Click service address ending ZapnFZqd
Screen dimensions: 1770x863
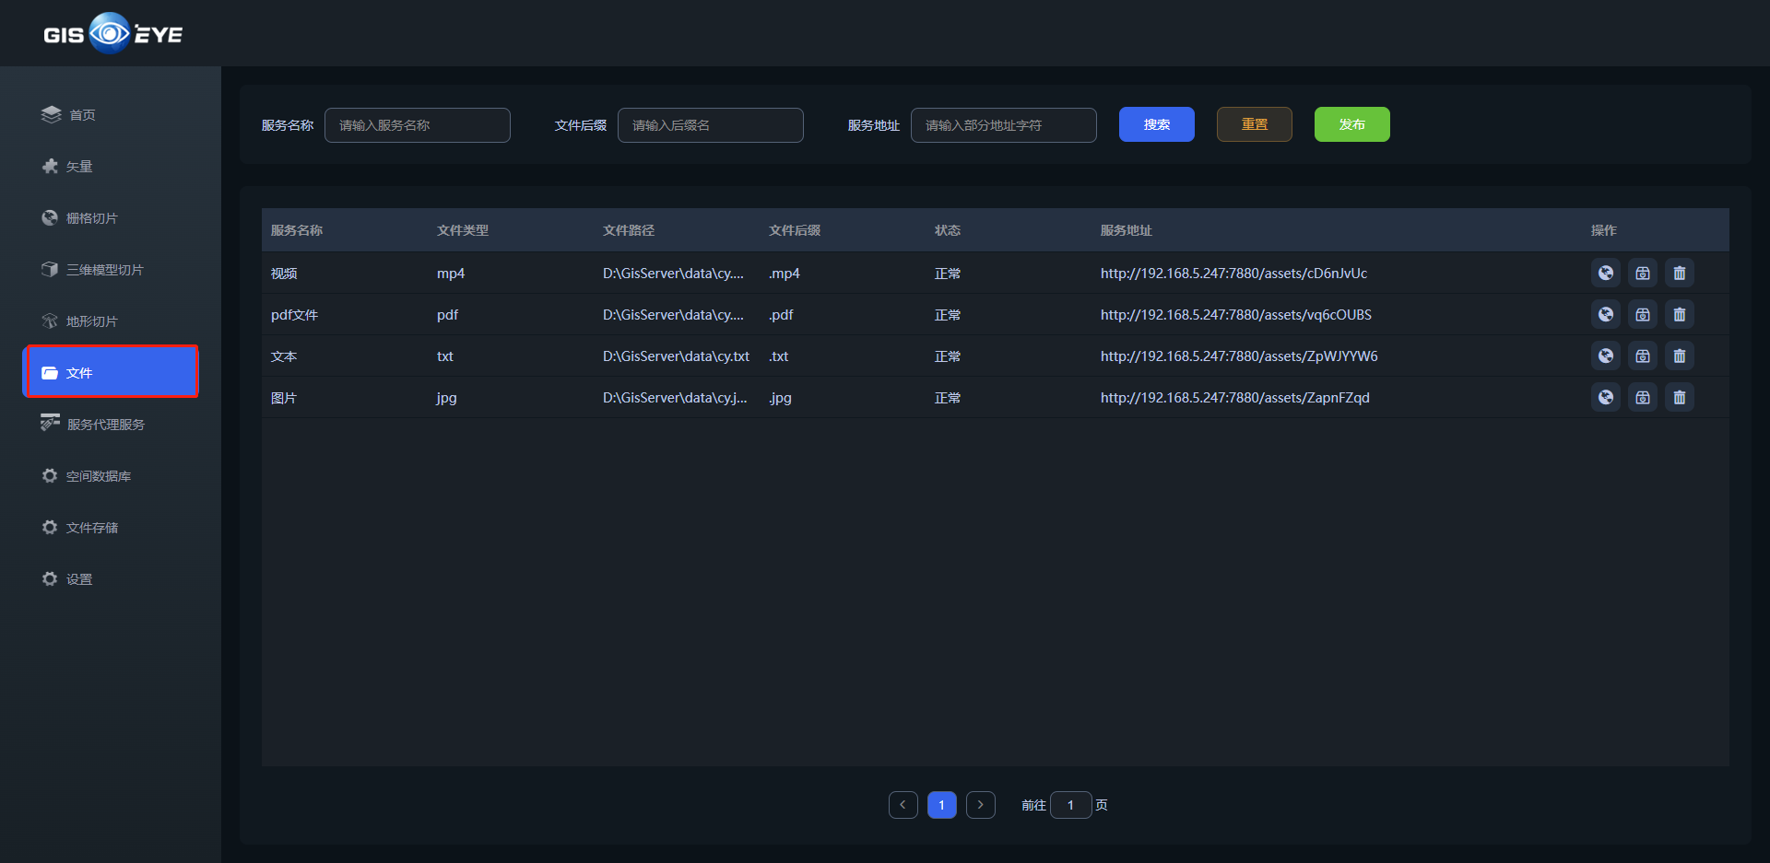1235,398
